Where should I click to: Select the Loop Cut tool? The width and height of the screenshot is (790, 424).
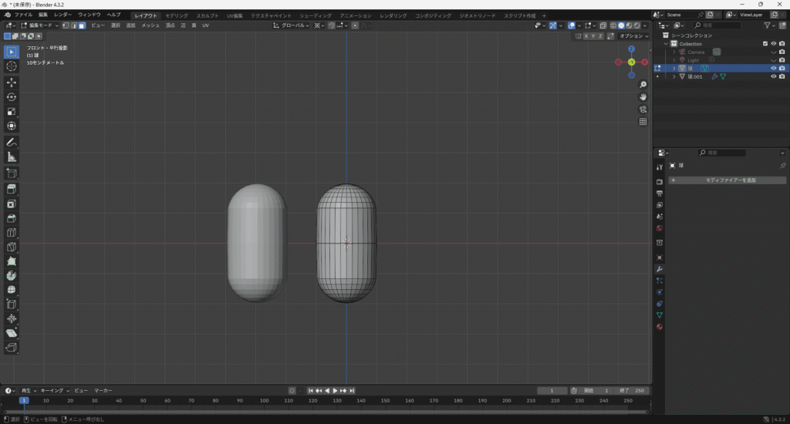point(11,232)
